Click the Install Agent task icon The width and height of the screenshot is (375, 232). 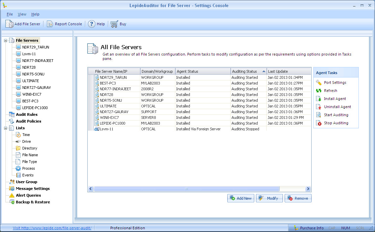point(319,99)
